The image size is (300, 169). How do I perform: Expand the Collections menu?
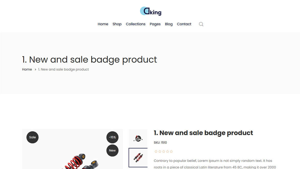(136, 24)
